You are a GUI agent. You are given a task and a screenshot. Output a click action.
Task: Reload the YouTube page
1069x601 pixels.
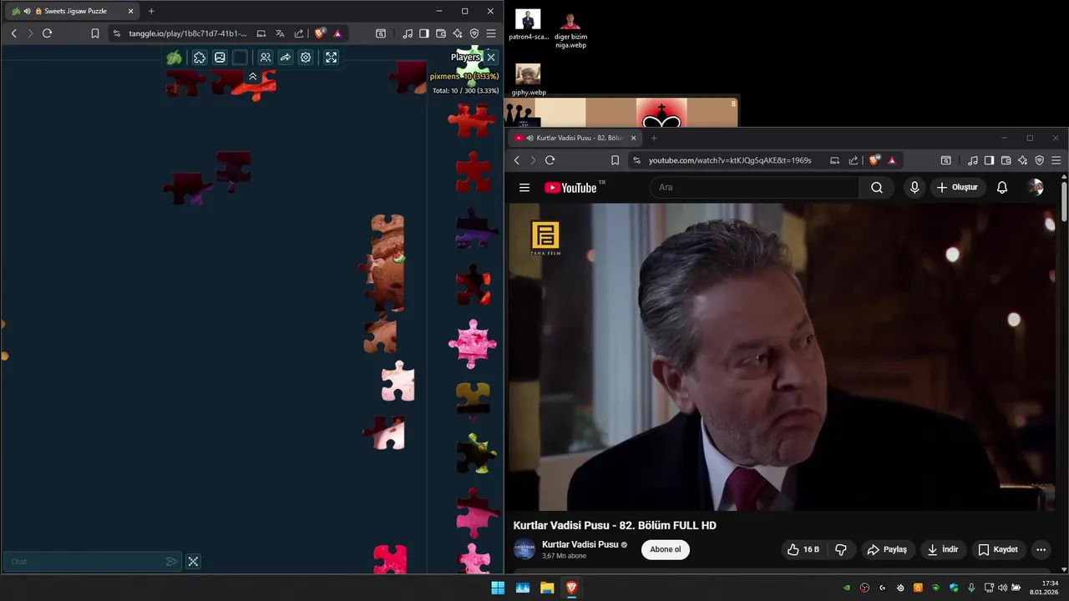(x=550, y=160)
